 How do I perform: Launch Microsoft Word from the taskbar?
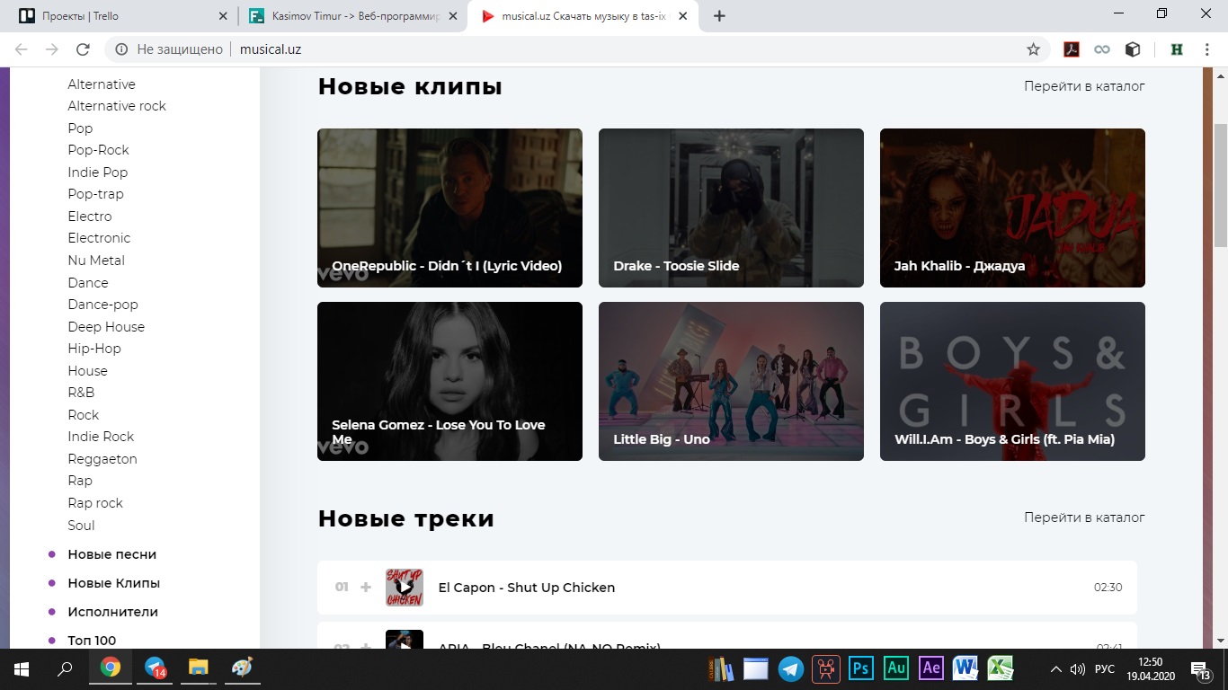(x=966, y=668)
